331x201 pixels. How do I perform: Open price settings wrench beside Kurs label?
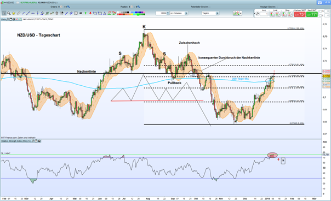(x=8, y=19)
